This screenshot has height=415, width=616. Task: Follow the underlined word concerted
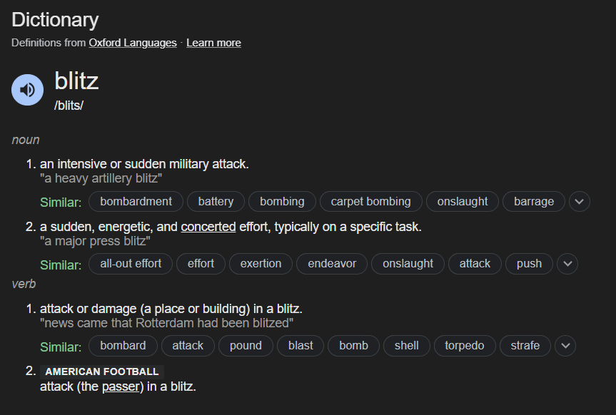[208, 227]
